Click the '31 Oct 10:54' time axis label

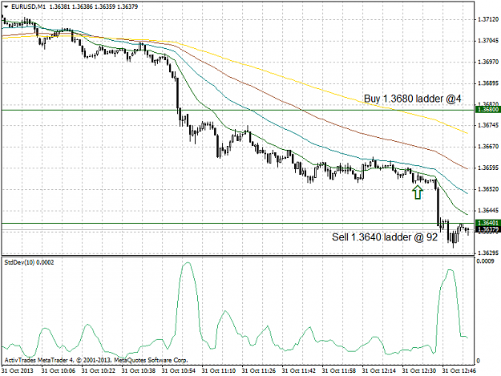179,370
